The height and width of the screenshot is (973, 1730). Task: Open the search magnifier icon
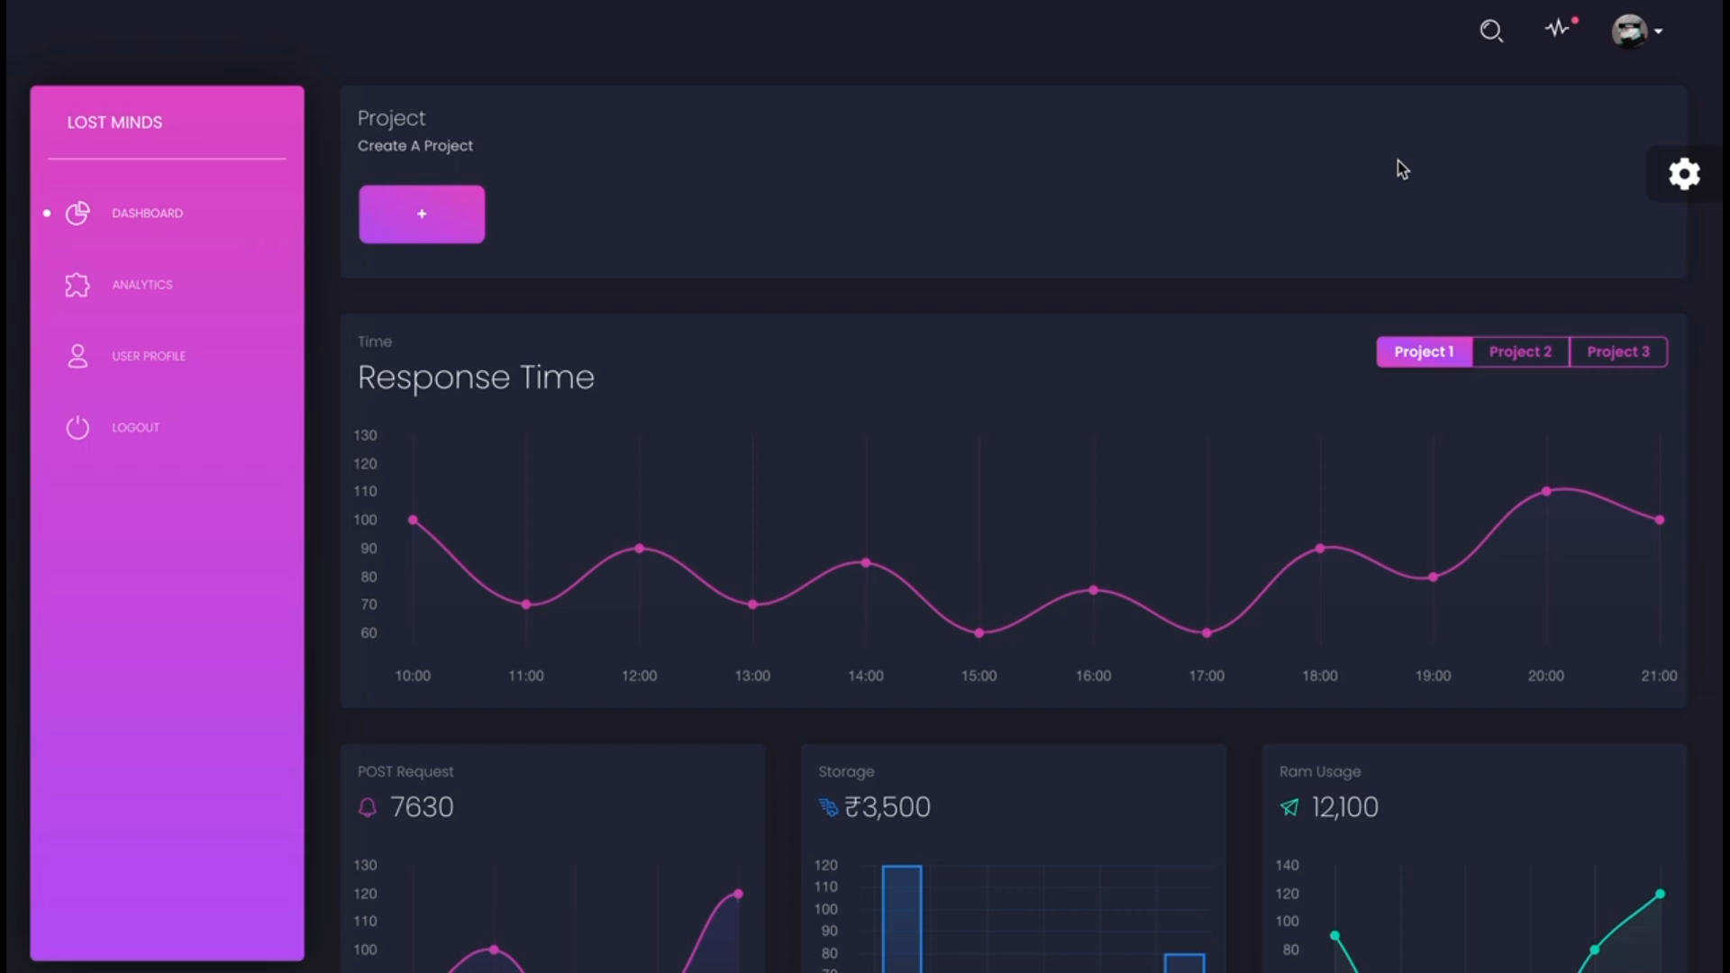pyautogui.click(x=1491, y=31)
